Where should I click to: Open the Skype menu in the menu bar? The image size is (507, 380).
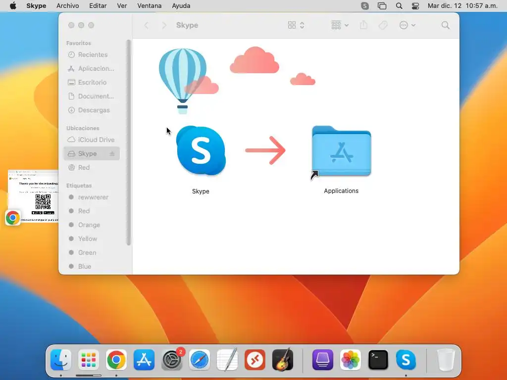(36, 6)
